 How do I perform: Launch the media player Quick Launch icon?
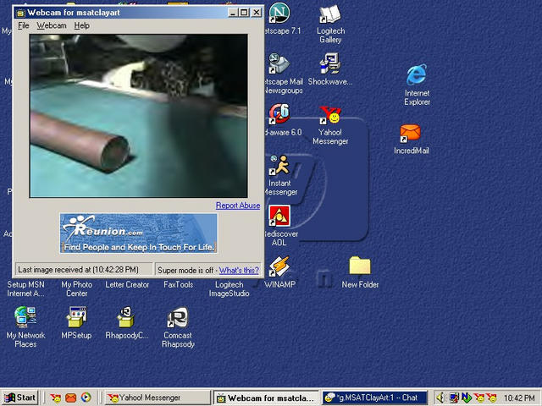(x=86, y=398)
